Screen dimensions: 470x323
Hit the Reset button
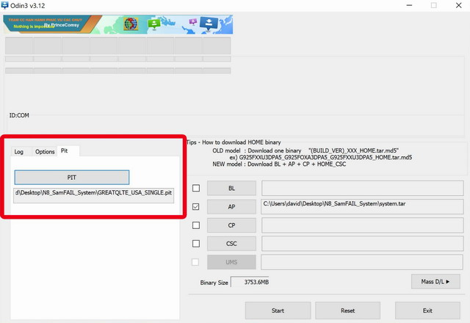point(348,311)
